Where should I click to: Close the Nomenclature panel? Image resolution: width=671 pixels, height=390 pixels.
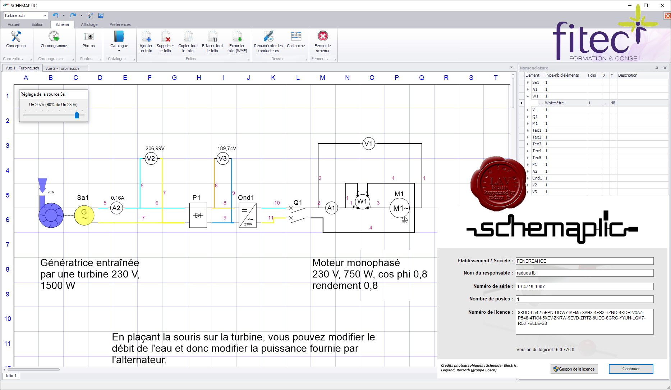(x=665, y=68)
